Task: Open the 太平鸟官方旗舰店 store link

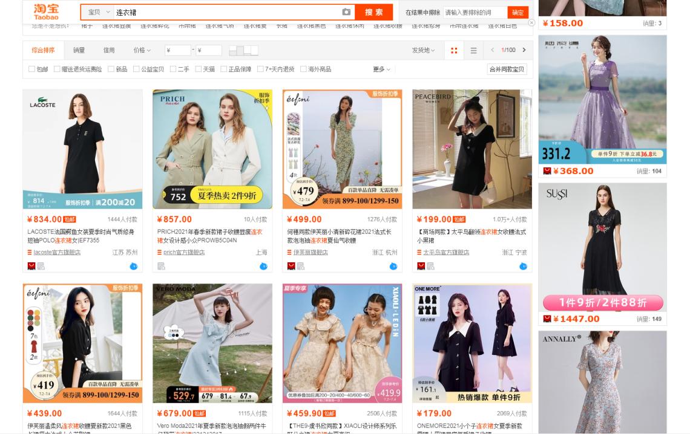Action: click(x=446, y=253)
